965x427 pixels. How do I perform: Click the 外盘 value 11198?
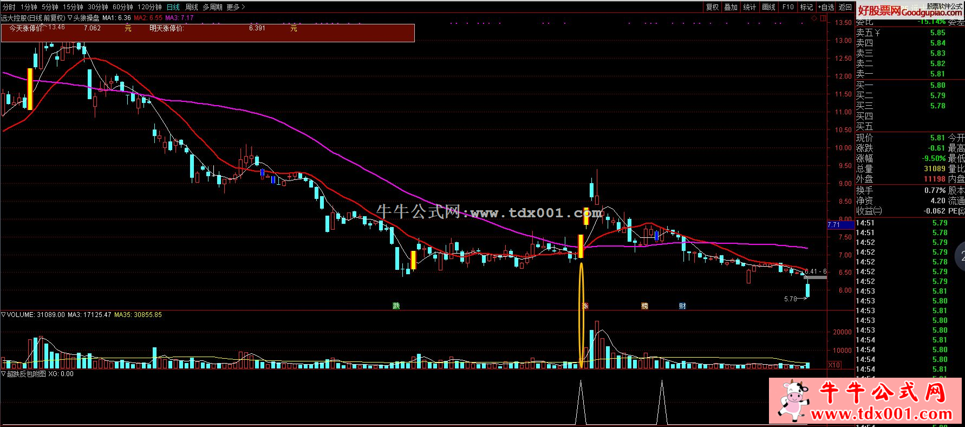[x=935, y=179]
